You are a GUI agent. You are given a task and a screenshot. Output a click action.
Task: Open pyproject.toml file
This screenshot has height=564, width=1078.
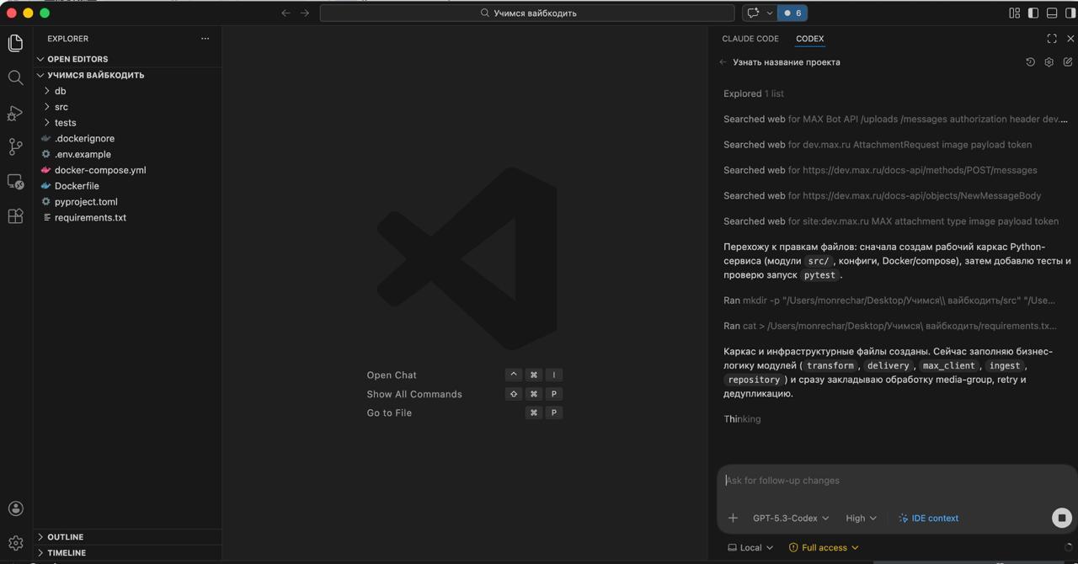tap(128, 202)
